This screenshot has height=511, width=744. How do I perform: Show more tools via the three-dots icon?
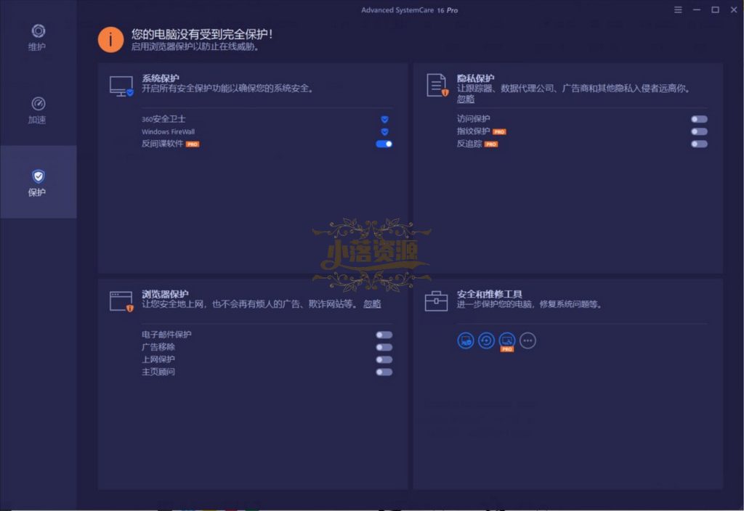527,340
